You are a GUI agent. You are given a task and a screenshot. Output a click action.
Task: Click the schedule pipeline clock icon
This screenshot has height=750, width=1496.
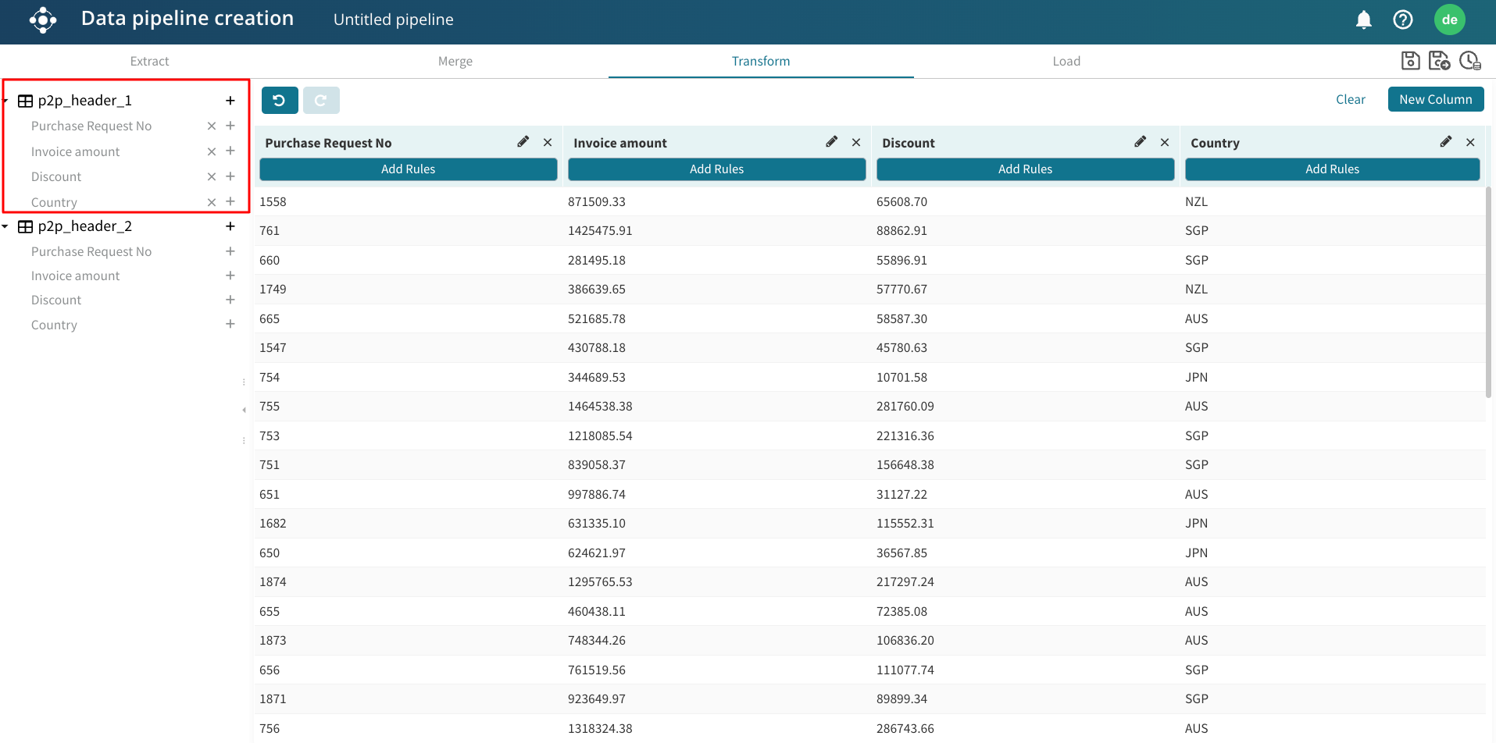(x=1469, y=61)
